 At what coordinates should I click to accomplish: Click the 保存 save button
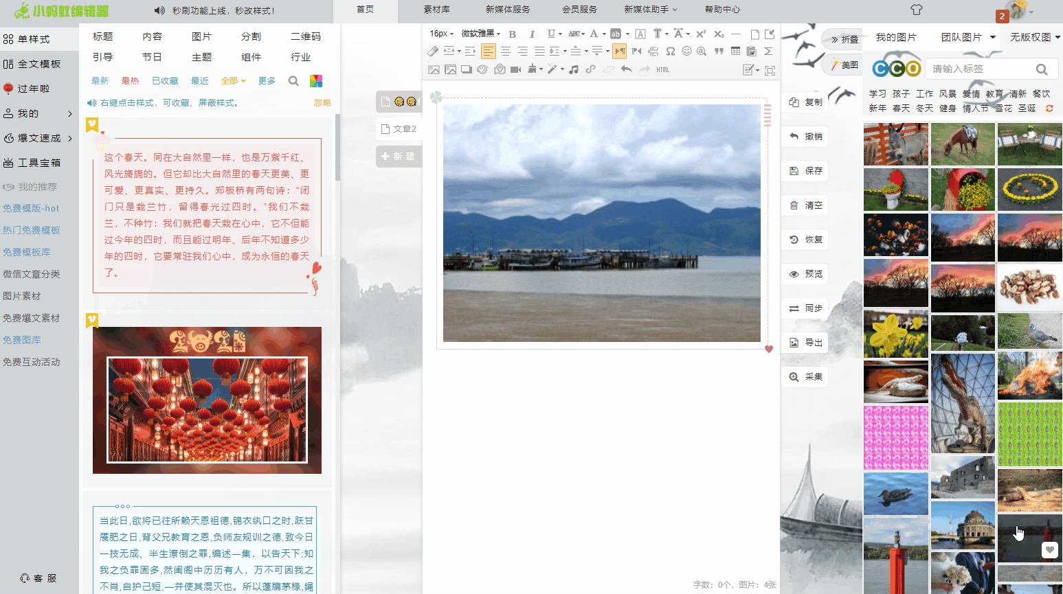805,170
